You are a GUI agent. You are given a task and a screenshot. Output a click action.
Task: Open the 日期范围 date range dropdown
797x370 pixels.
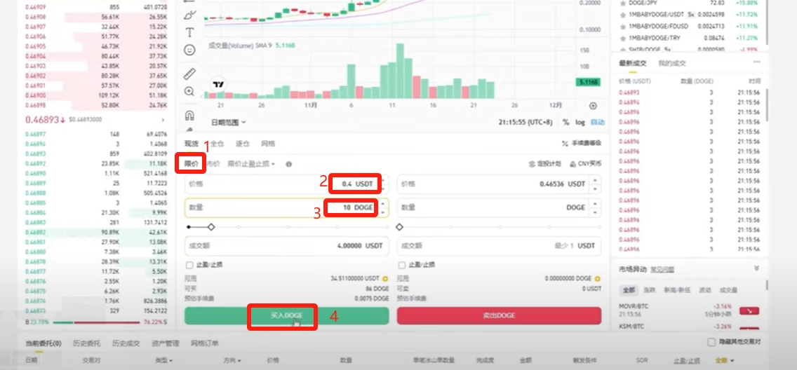point(229,123)
